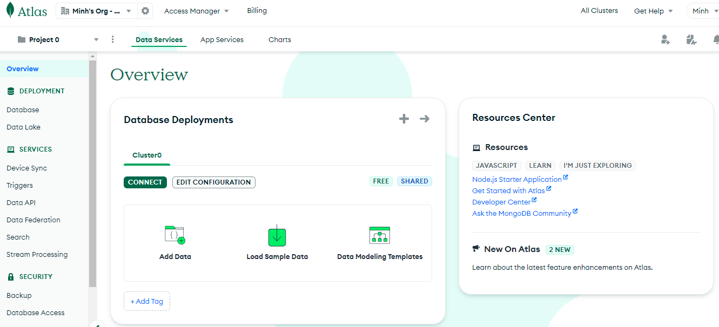Screen dimensions: 719x327
Task: Open Device Sync in the sidebar
Action: pyautogui.click(x=26, y=168)
